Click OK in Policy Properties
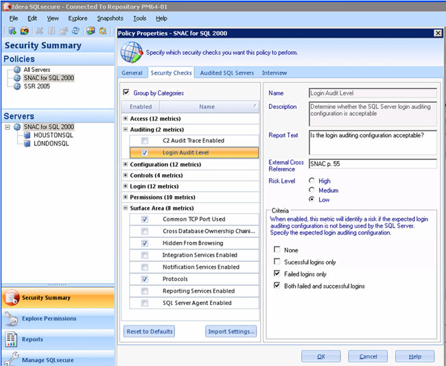 (321, 356)
